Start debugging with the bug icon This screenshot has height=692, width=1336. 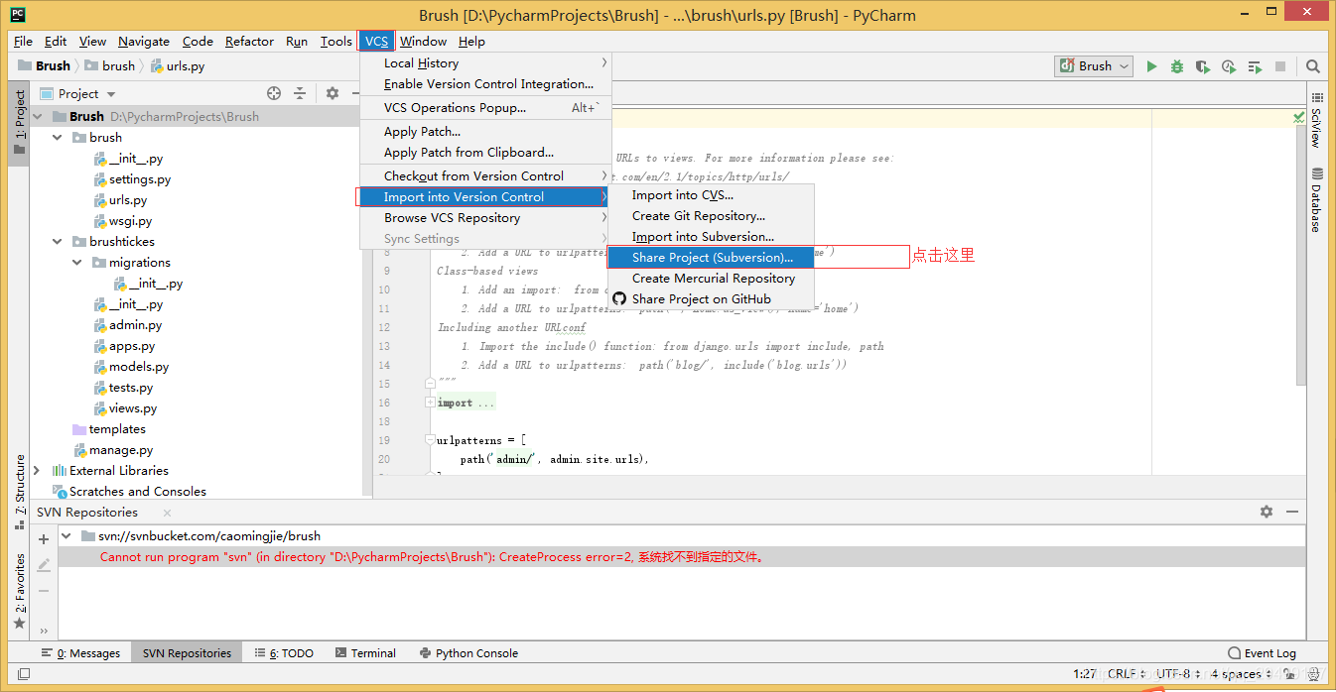click(x=1177, y=66)
